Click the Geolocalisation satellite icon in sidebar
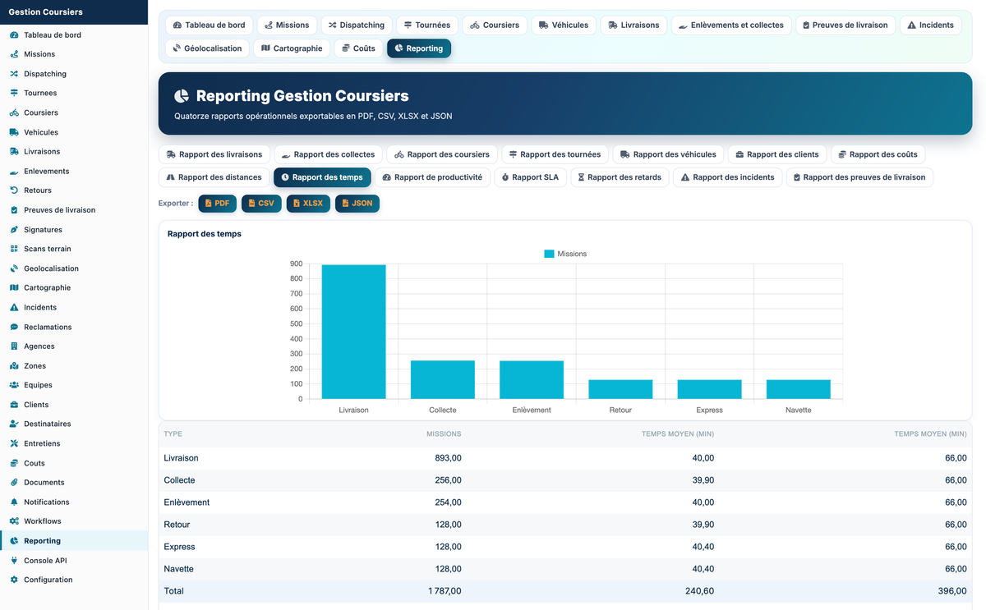 pos(14,268)
